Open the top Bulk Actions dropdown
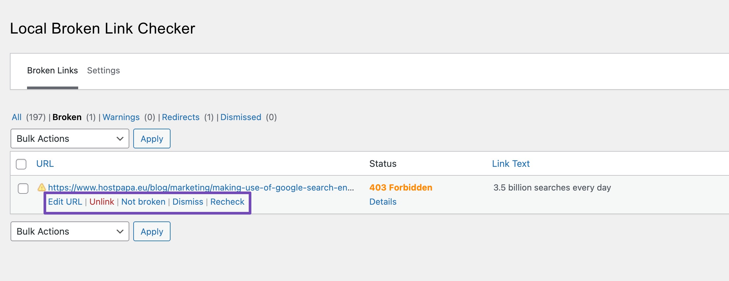The image size is (729, 281). coord(70,139)
